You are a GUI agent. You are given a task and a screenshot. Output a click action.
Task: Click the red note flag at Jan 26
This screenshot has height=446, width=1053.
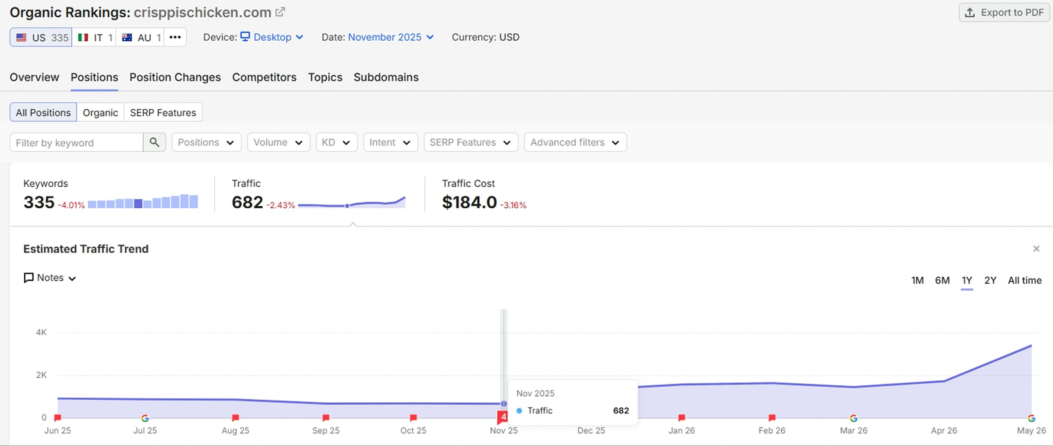tap(682, 418)
